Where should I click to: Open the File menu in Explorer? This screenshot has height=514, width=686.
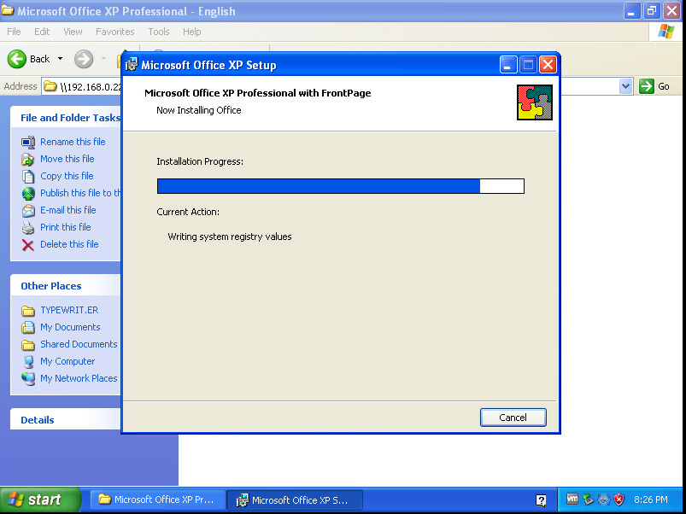coord(14,32)
